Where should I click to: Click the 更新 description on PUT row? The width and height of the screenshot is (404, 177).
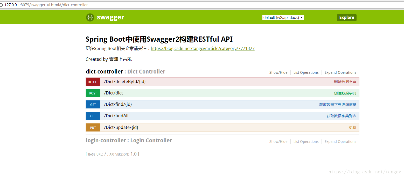pyautogui.click(x=353, y=128)
